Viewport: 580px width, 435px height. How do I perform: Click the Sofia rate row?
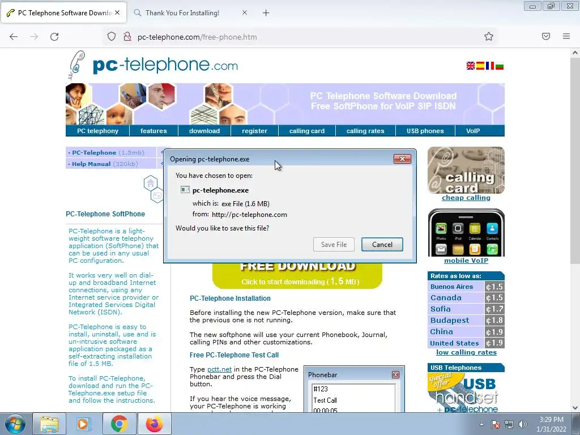click(x=466, y=309)
